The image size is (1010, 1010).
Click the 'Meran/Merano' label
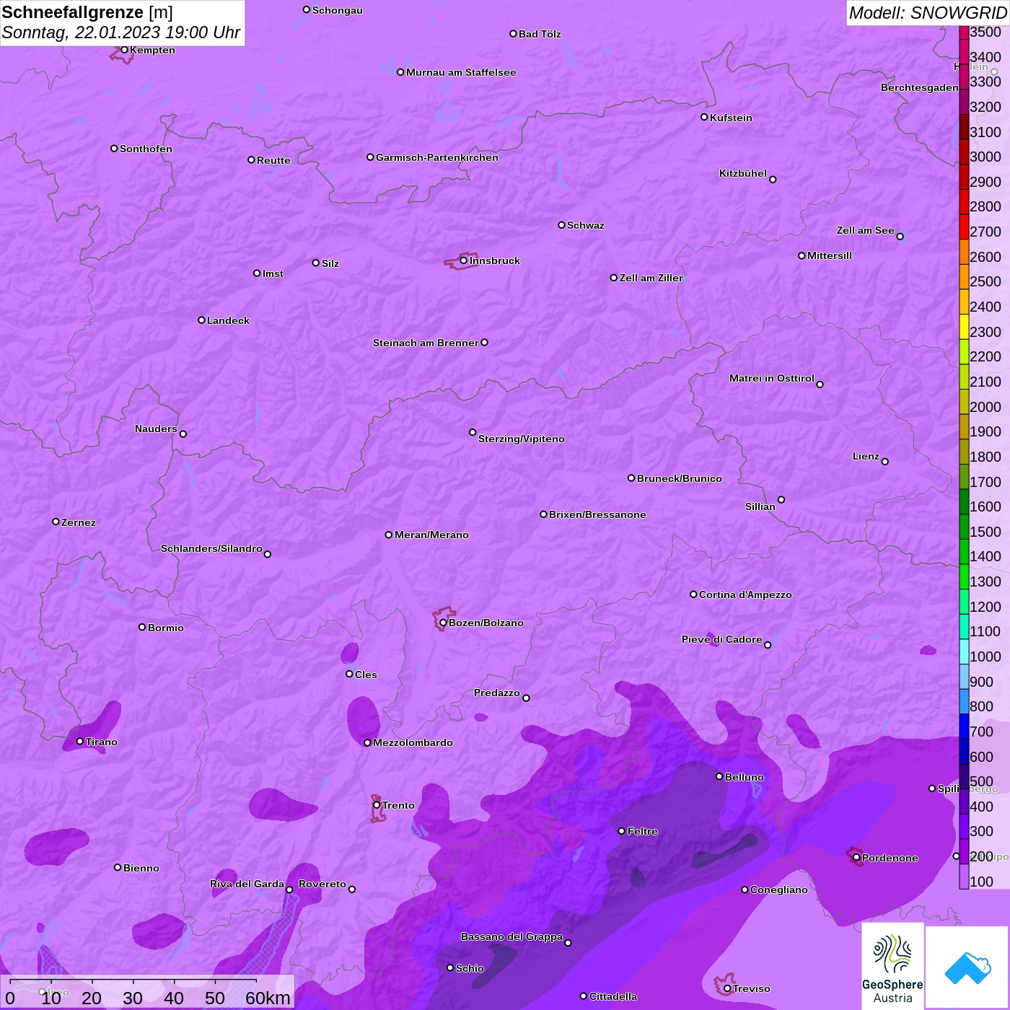(x=431, y=535)
